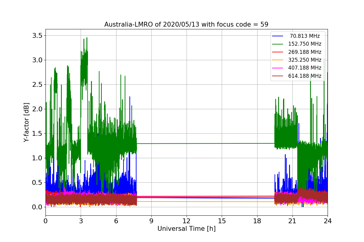Viewport: 364px width, 242px height.
Task: Click the blue line swatch in legend
Action: [x=278, y=36]
